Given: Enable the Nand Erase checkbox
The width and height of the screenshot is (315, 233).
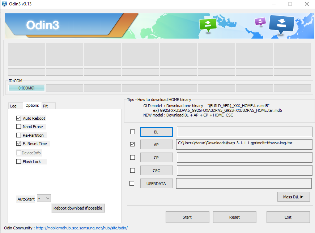Looking at the screenshot, I should click(x=18, y=127).
